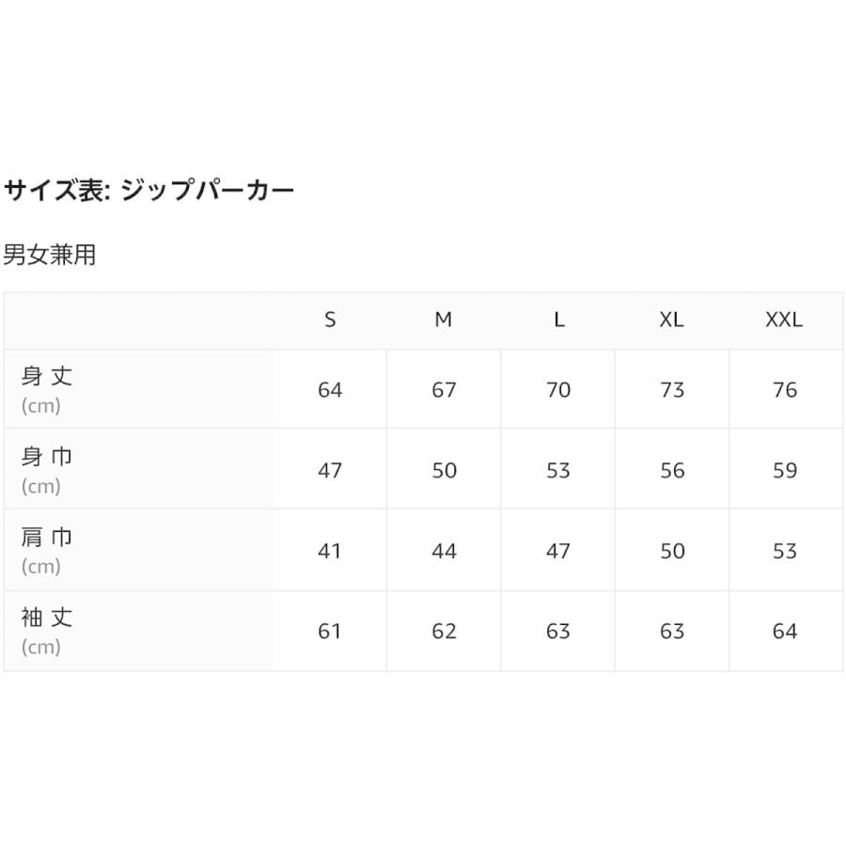Click the M size column header
This screenshot has height=846, width=846.
[x=444, y=320]
